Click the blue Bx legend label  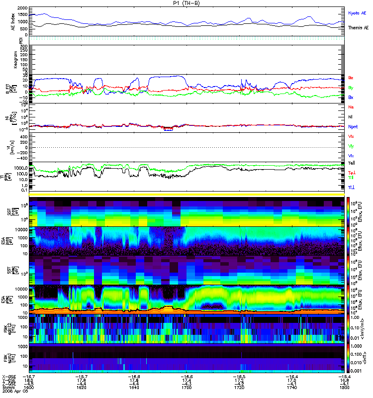click(x=351, y=97)
